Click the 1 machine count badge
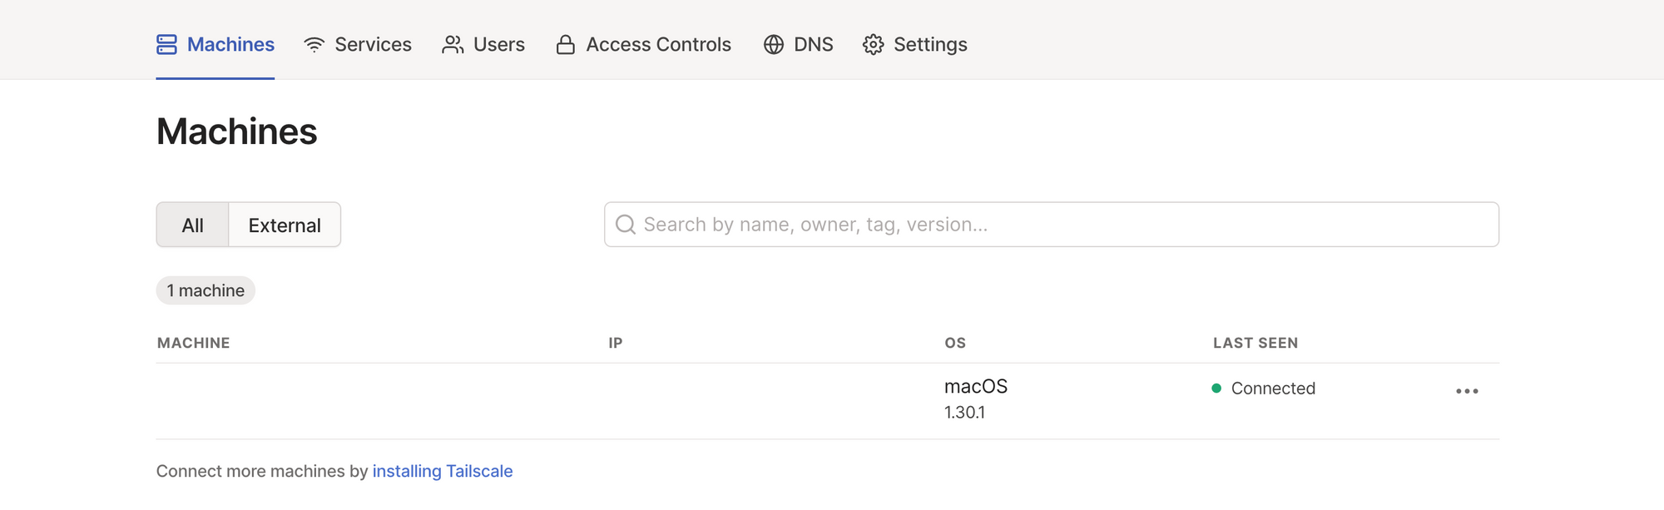This screenshot has height=510, width=1664. pos(206,290)
